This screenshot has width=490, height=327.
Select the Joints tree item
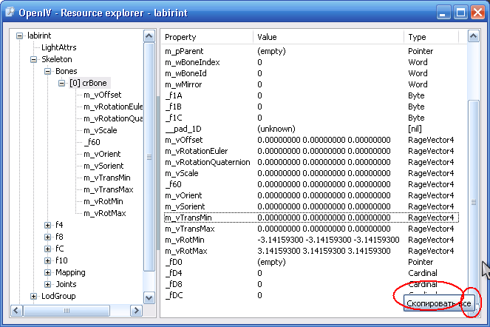[66, 284]
